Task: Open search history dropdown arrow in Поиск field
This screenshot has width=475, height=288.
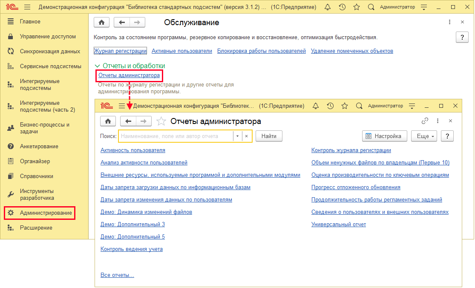Action: (x=238, y=136)
